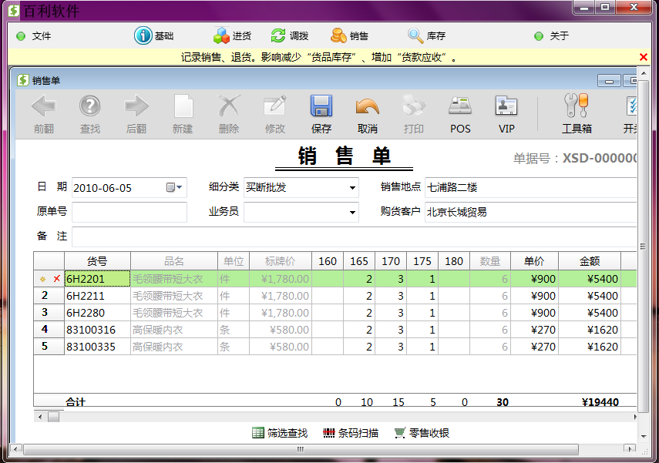
Task: Click the 标牌价 column header
Action: click(x=281, y=261)
